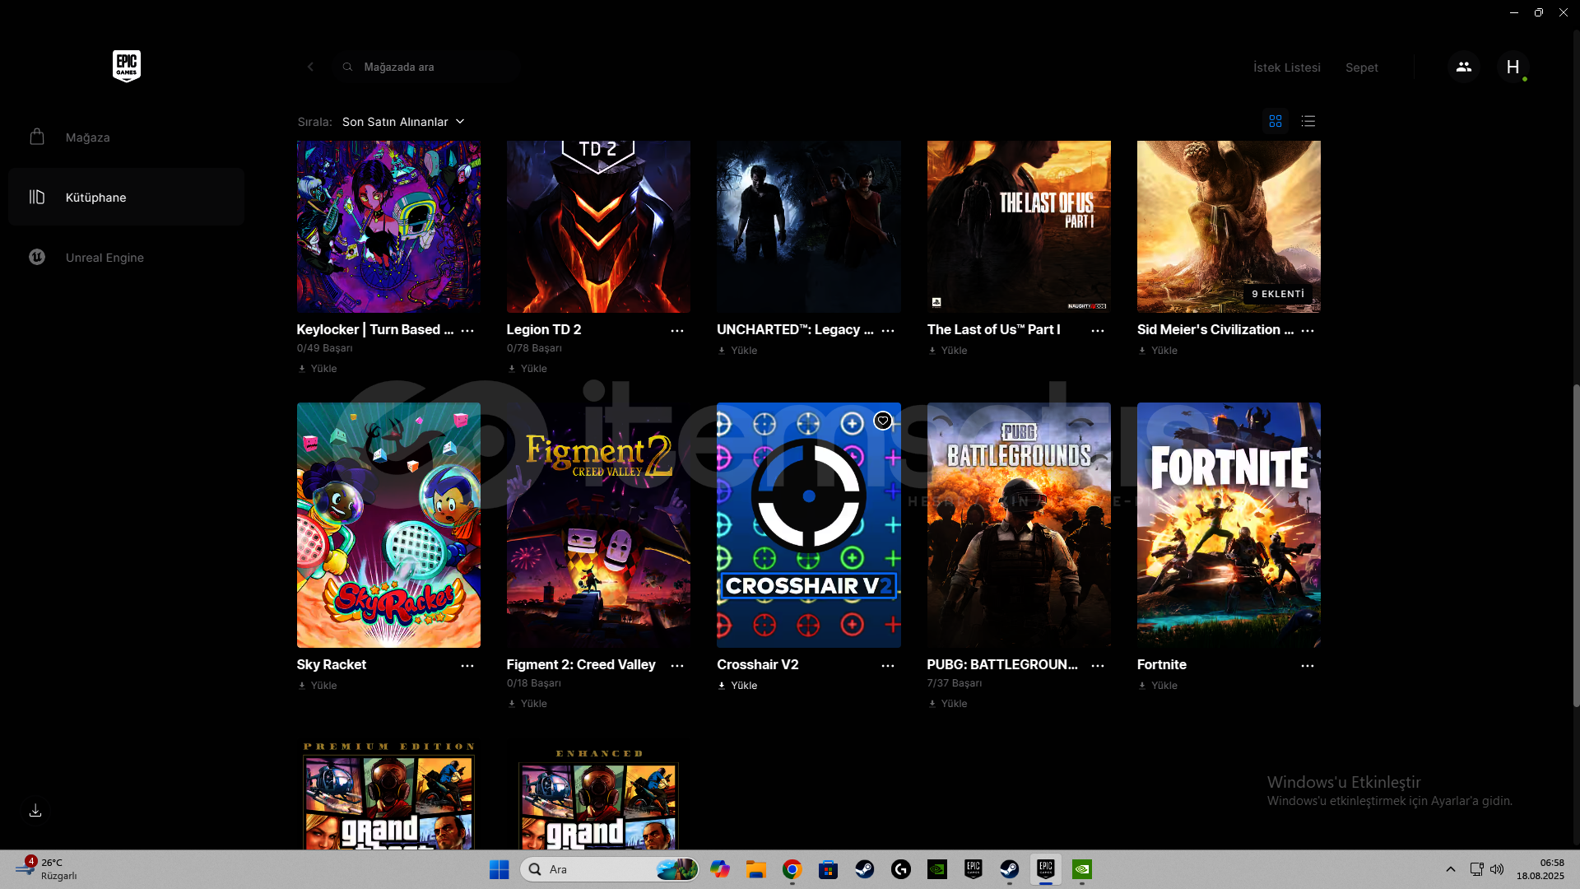Click Yükle under Sid Meier's Civilization
This screenshot has height=889, width=1580.
1158,351
